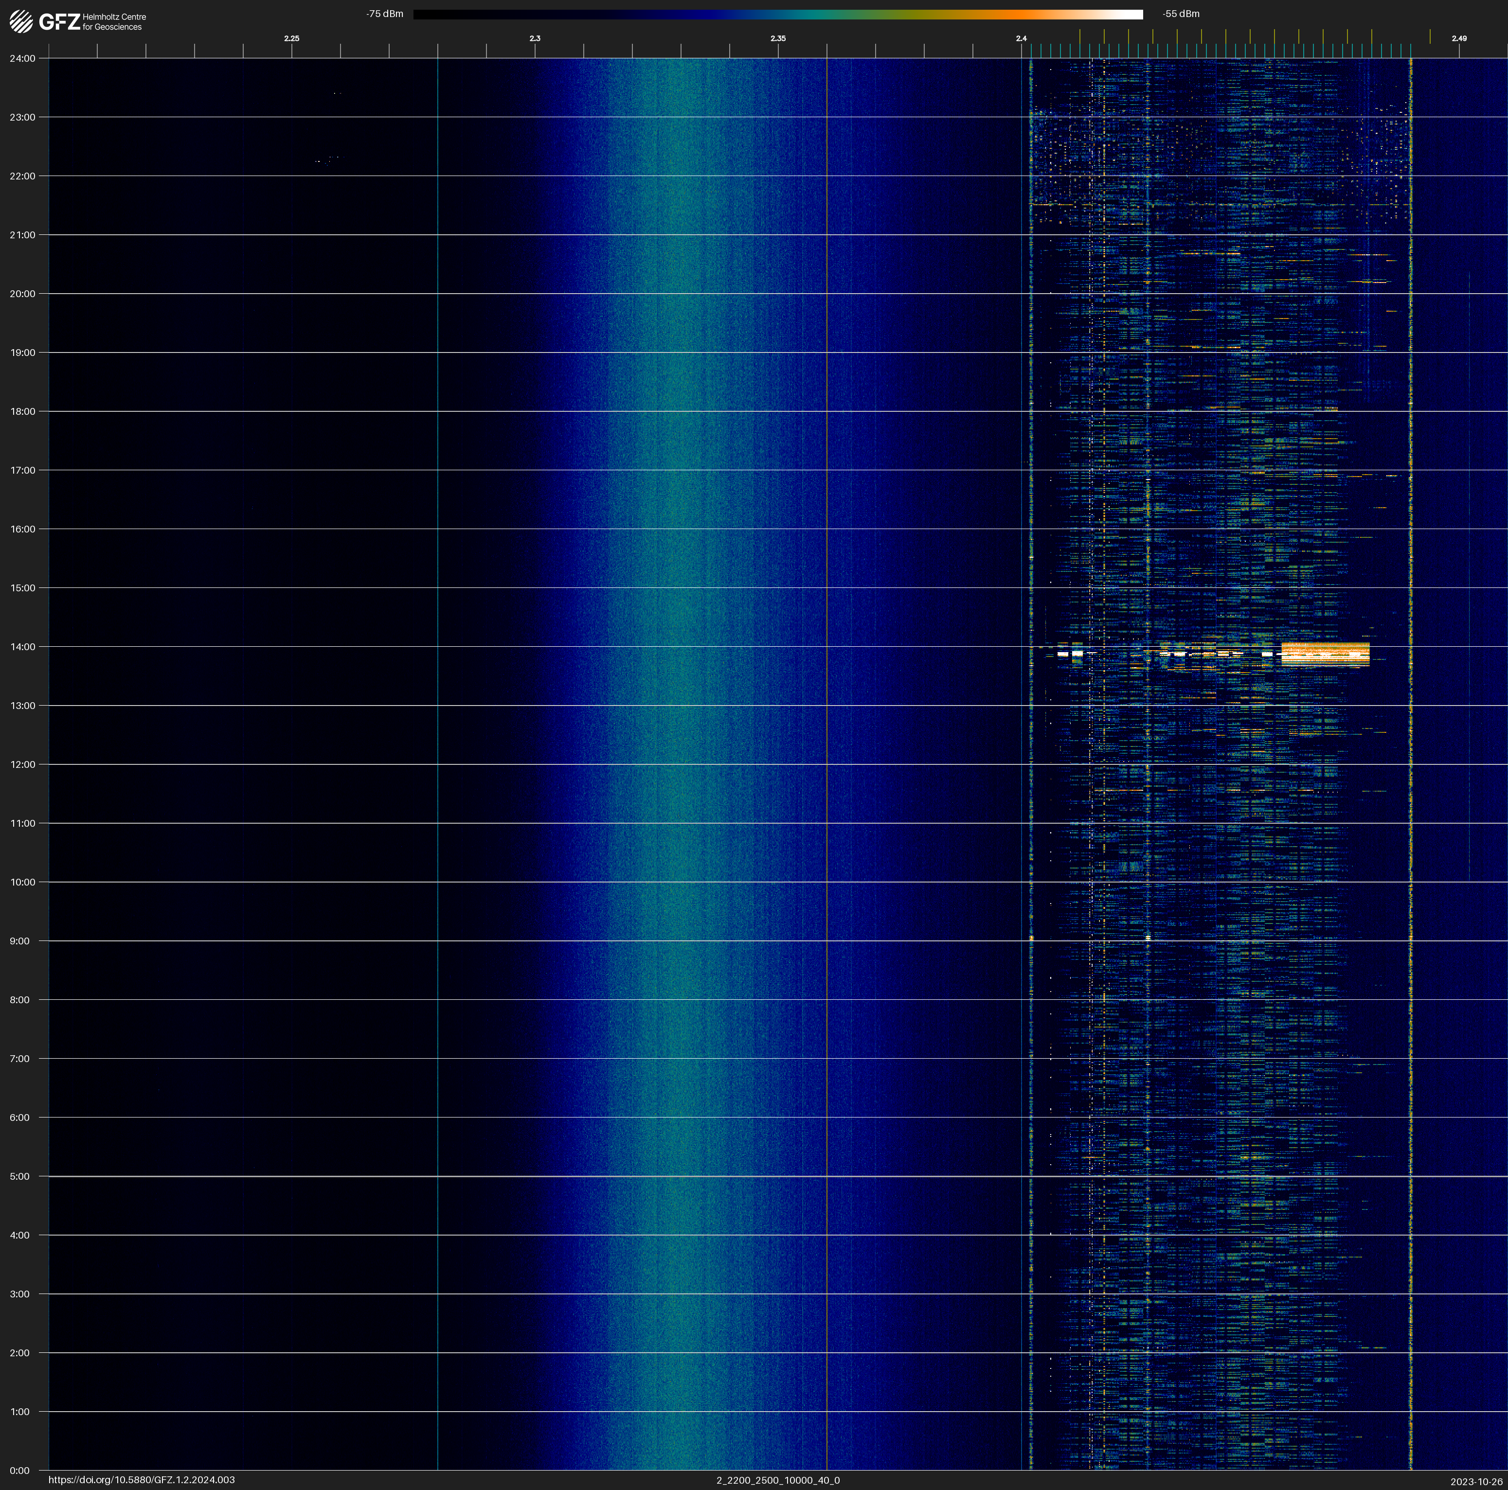The height and width of the screenshot is (1490, 1508).
Task: Click the 21:00 time axis marker
Action: click(x=23, y=235)
